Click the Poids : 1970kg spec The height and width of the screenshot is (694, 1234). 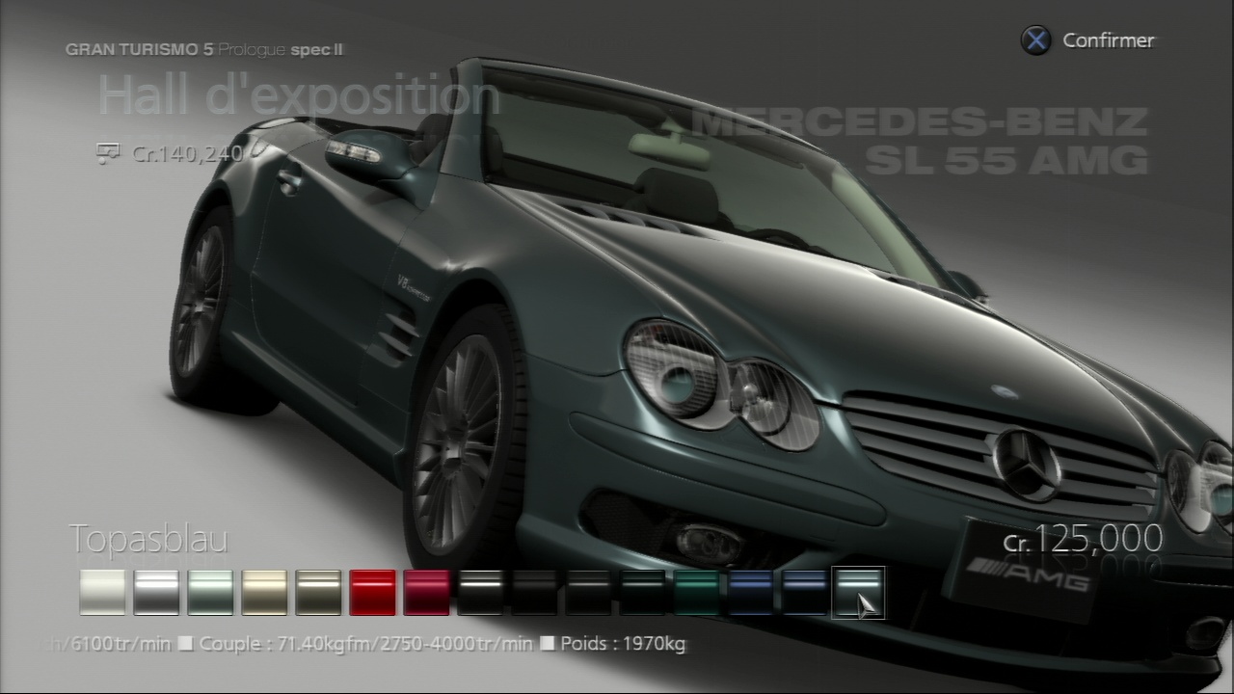pos(623,643)
